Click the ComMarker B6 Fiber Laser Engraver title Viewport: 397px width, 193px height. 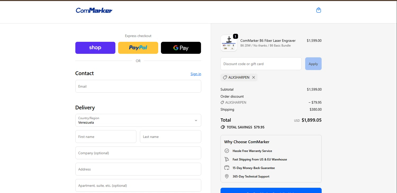[268, 41]
